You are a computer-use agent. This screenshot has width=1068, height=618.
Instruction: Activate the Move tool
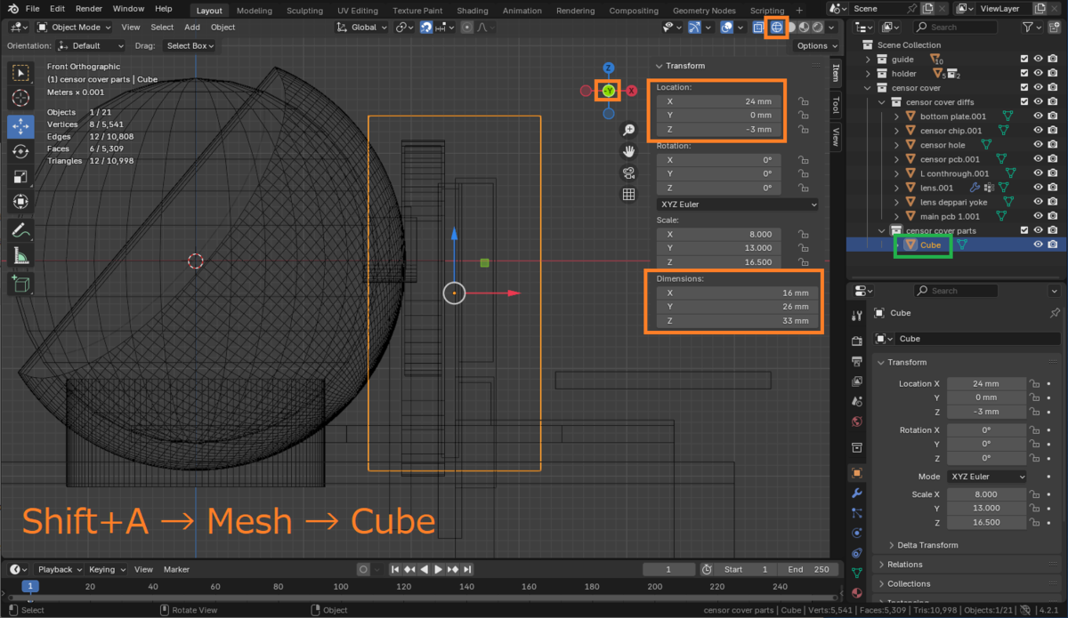20,126
